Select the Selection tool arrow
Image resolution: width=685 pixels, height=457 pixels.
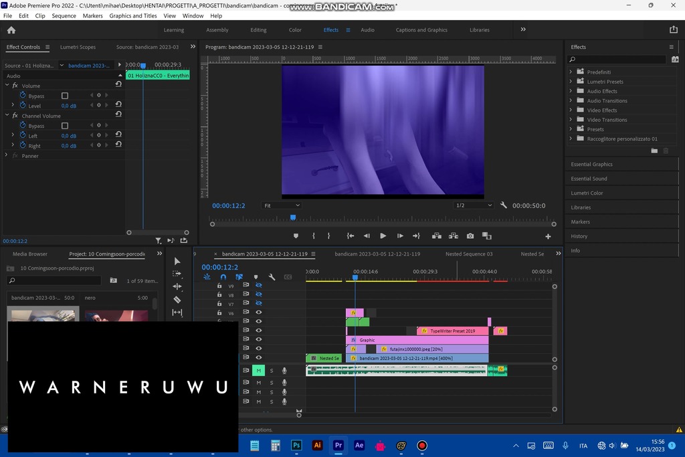177,261
